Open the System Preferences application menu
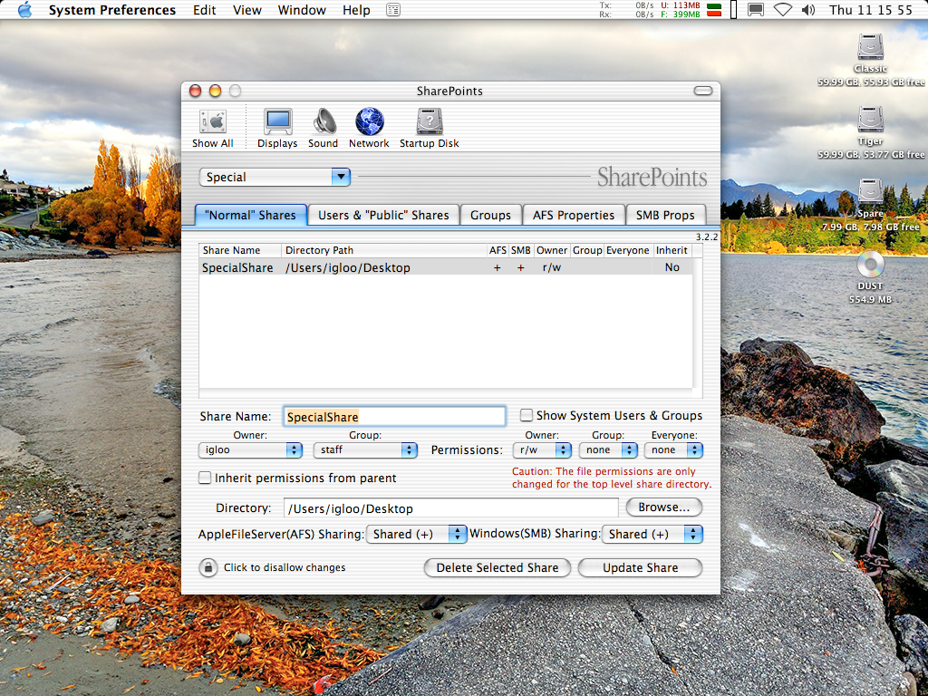The width and height of the screenshot is (928, 696). 112,10
